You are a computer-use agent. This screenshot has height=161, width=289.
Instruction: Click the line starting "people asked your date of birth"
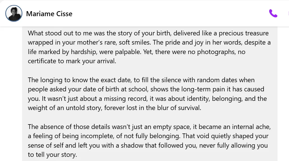[x=146, y=89]
